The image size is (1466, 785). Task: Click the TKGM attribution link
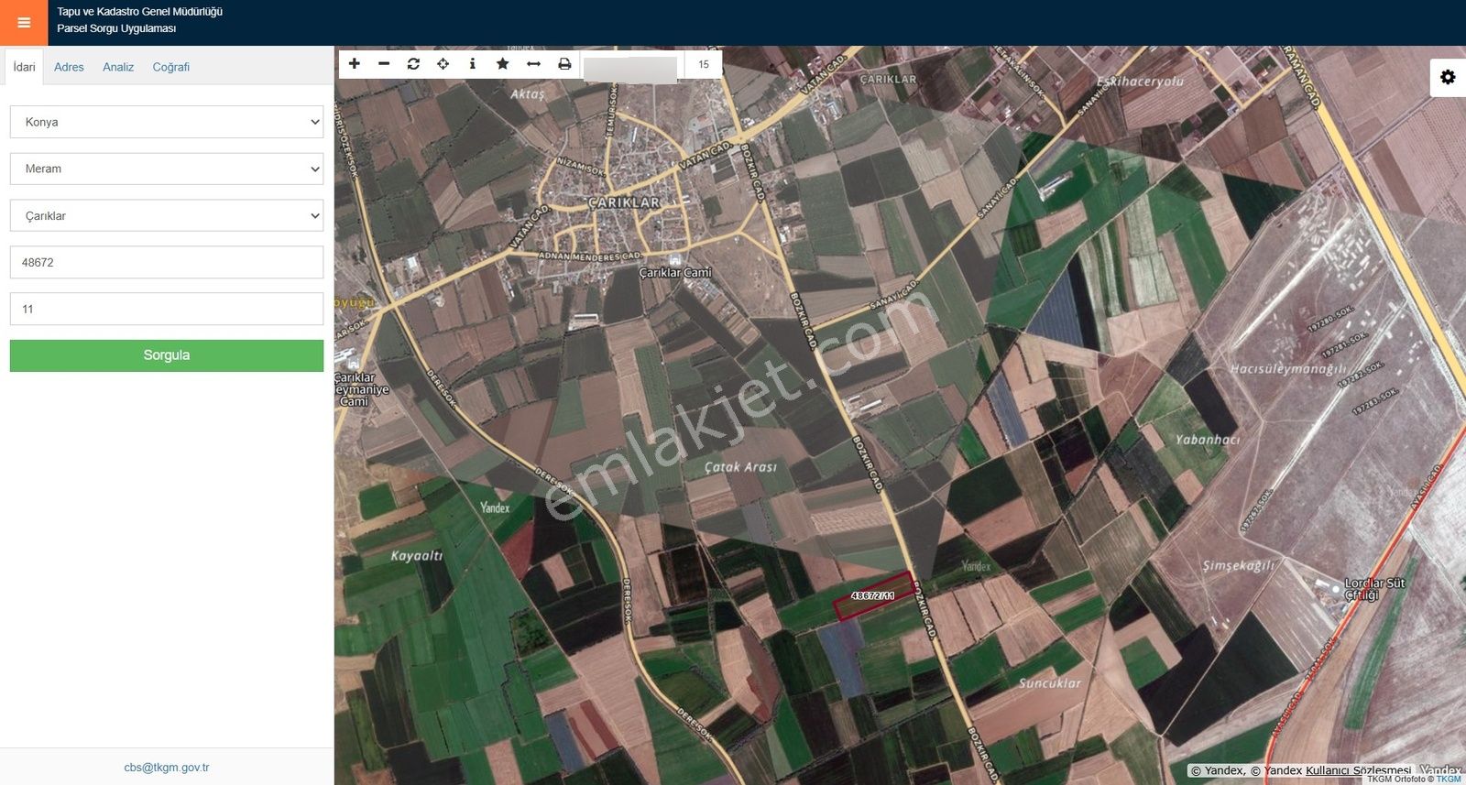(x=1449, y=780)
